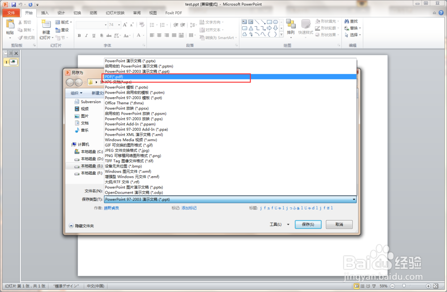Click the Select cursor icon in editing group

point(347,35)
